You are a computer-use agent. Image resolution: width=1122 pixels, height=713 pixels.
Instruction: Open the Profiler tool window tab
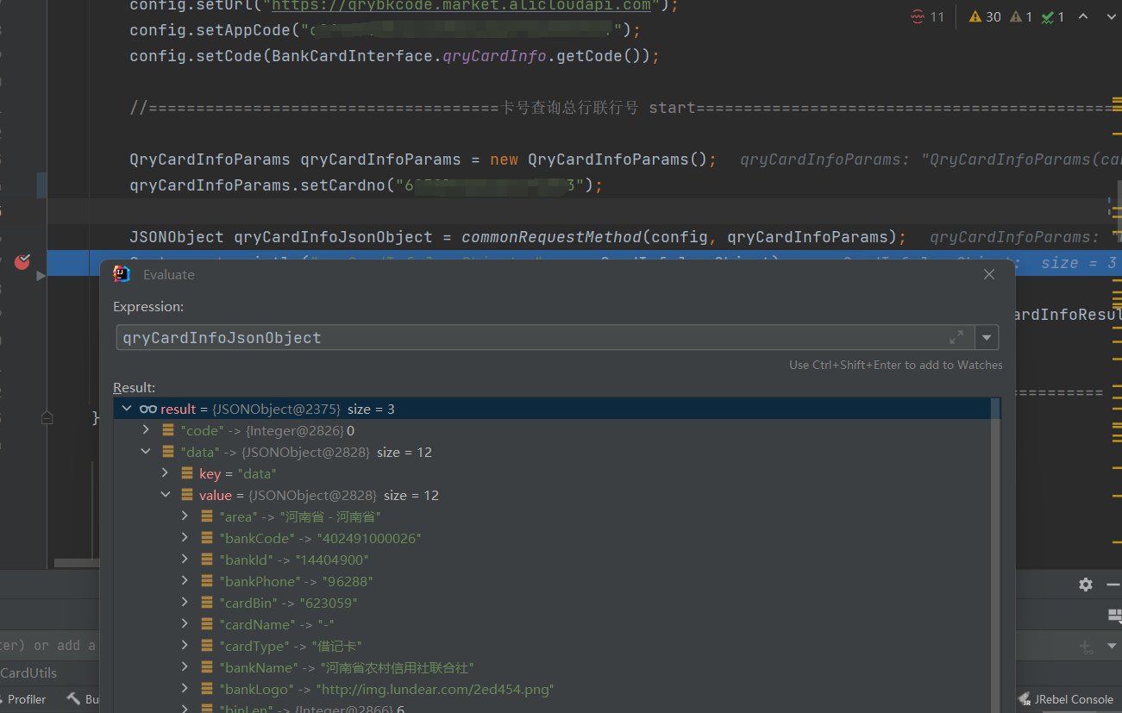tap(23, 699)
